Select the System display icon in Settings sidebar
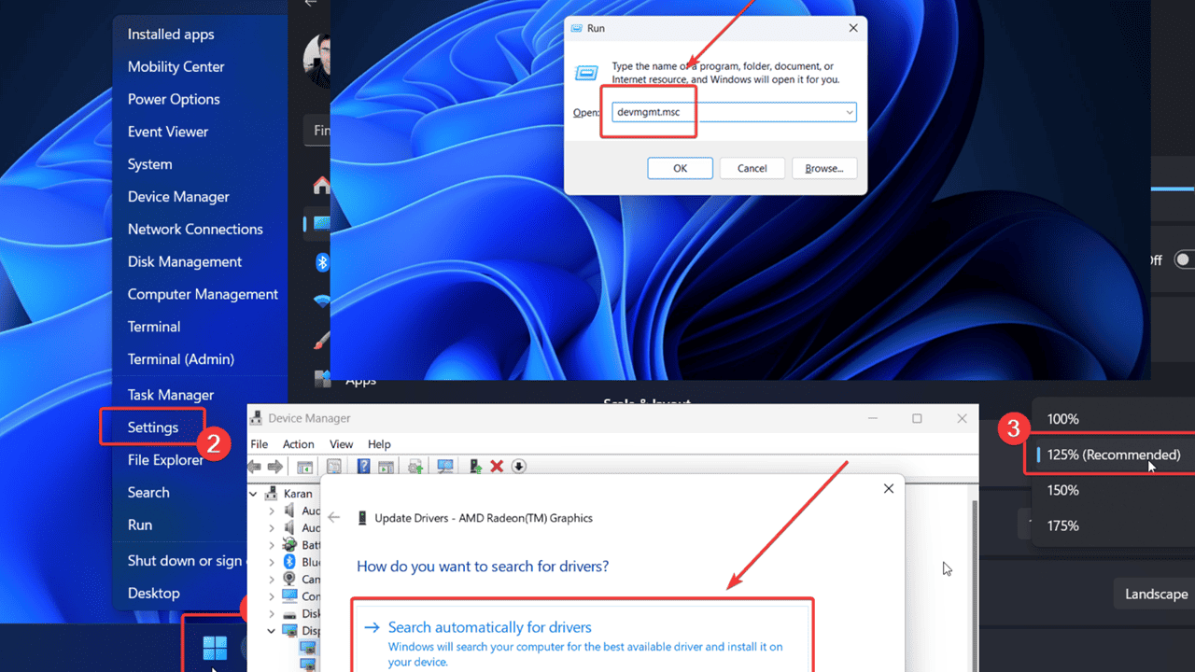Image resolution: width=1195 pixels, height=672 pixels. click(322, 224)
